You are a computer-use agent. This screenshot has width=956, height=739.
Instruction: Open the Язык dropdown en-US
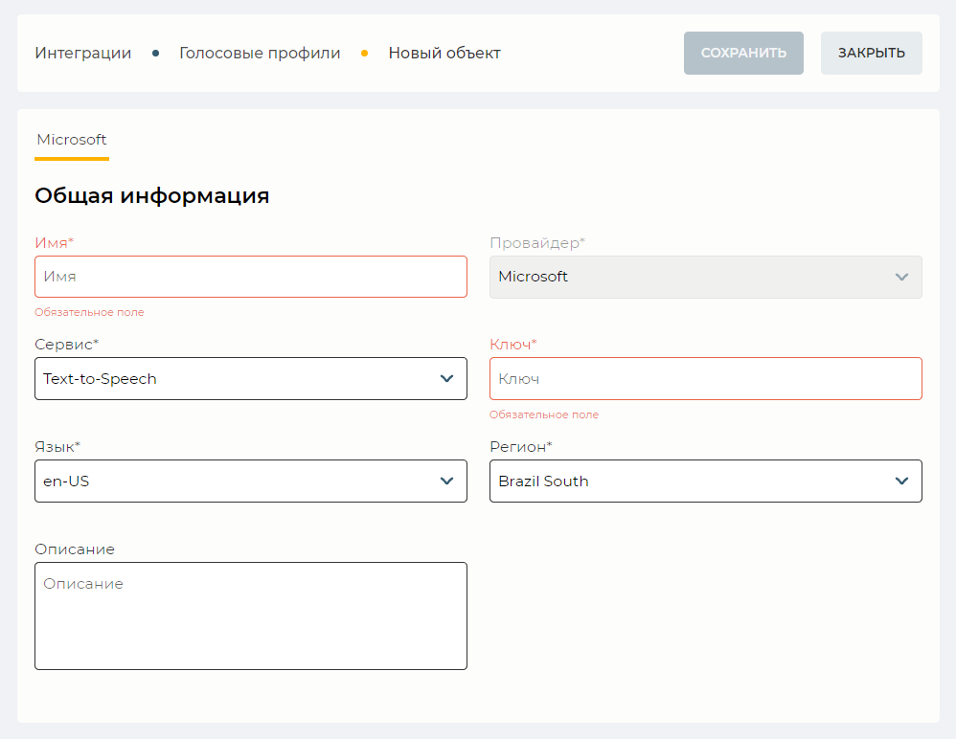pyautogui.click(x=251, y=481)
